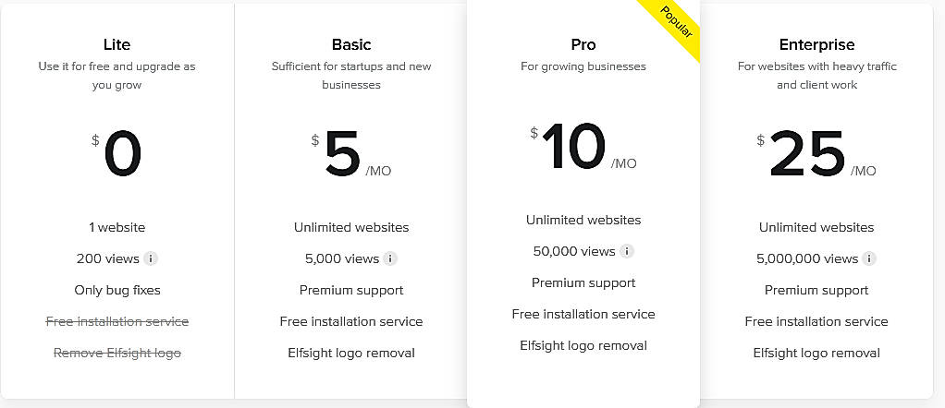This screenshot has width=945, height=408.
Task: Click the info icon beside 200 views
Action: click(152, 258)
